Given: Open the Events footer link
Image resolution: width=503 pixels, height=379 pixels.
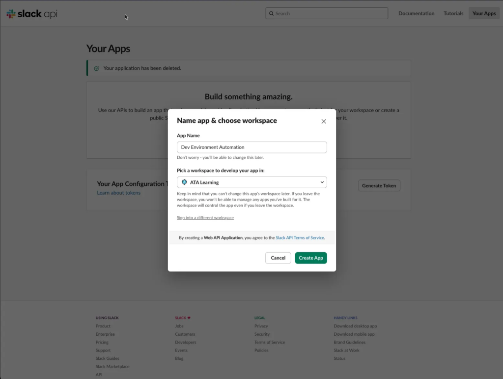Looking at the screenshot, I should [181, 350].
